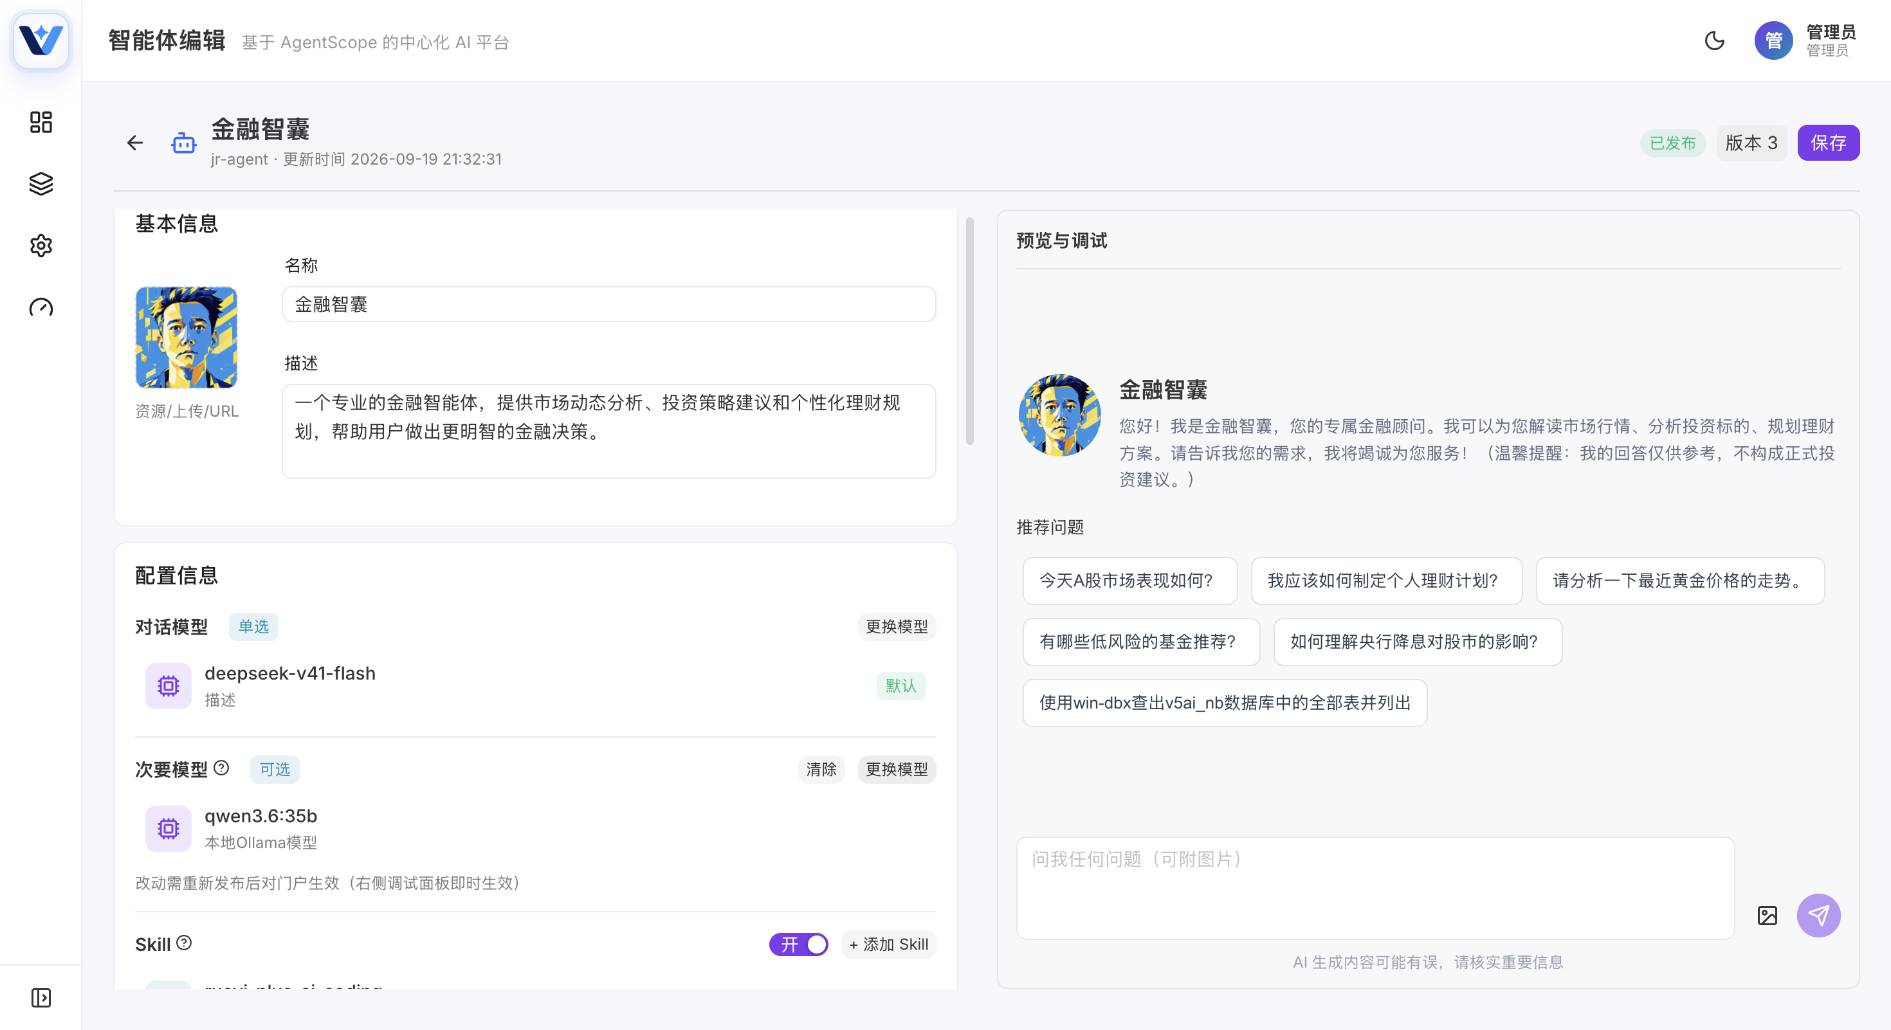Click 更换模型 for 次要模型
Screen dimensions: 1891x1030
coord(897,770)
